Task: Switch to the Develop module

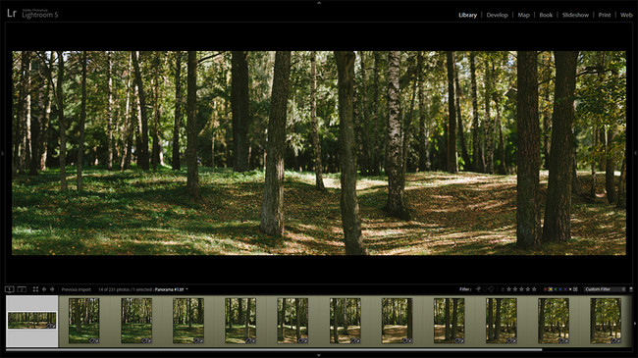Action: click(x=498, y=15)
